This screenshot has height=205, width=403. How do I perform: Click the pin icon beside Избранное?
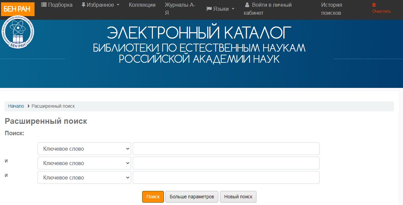click(83, 5)
